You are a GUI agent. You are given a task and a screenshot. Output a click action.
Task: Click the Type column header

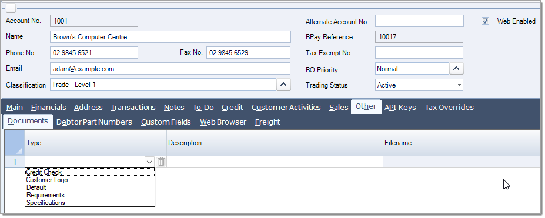[x=90, y=143]
